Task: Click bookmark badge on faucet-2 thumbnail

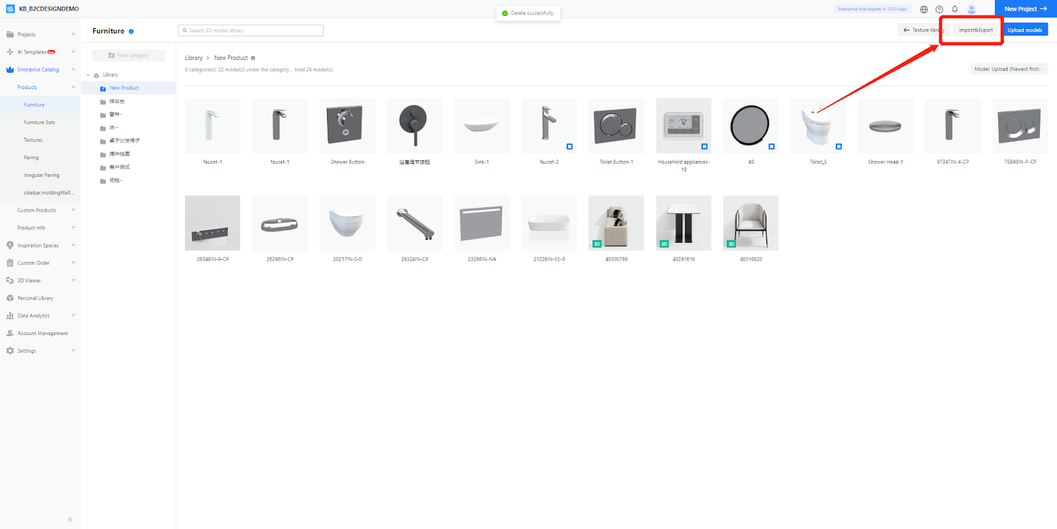Action: (x=569, y=146)
